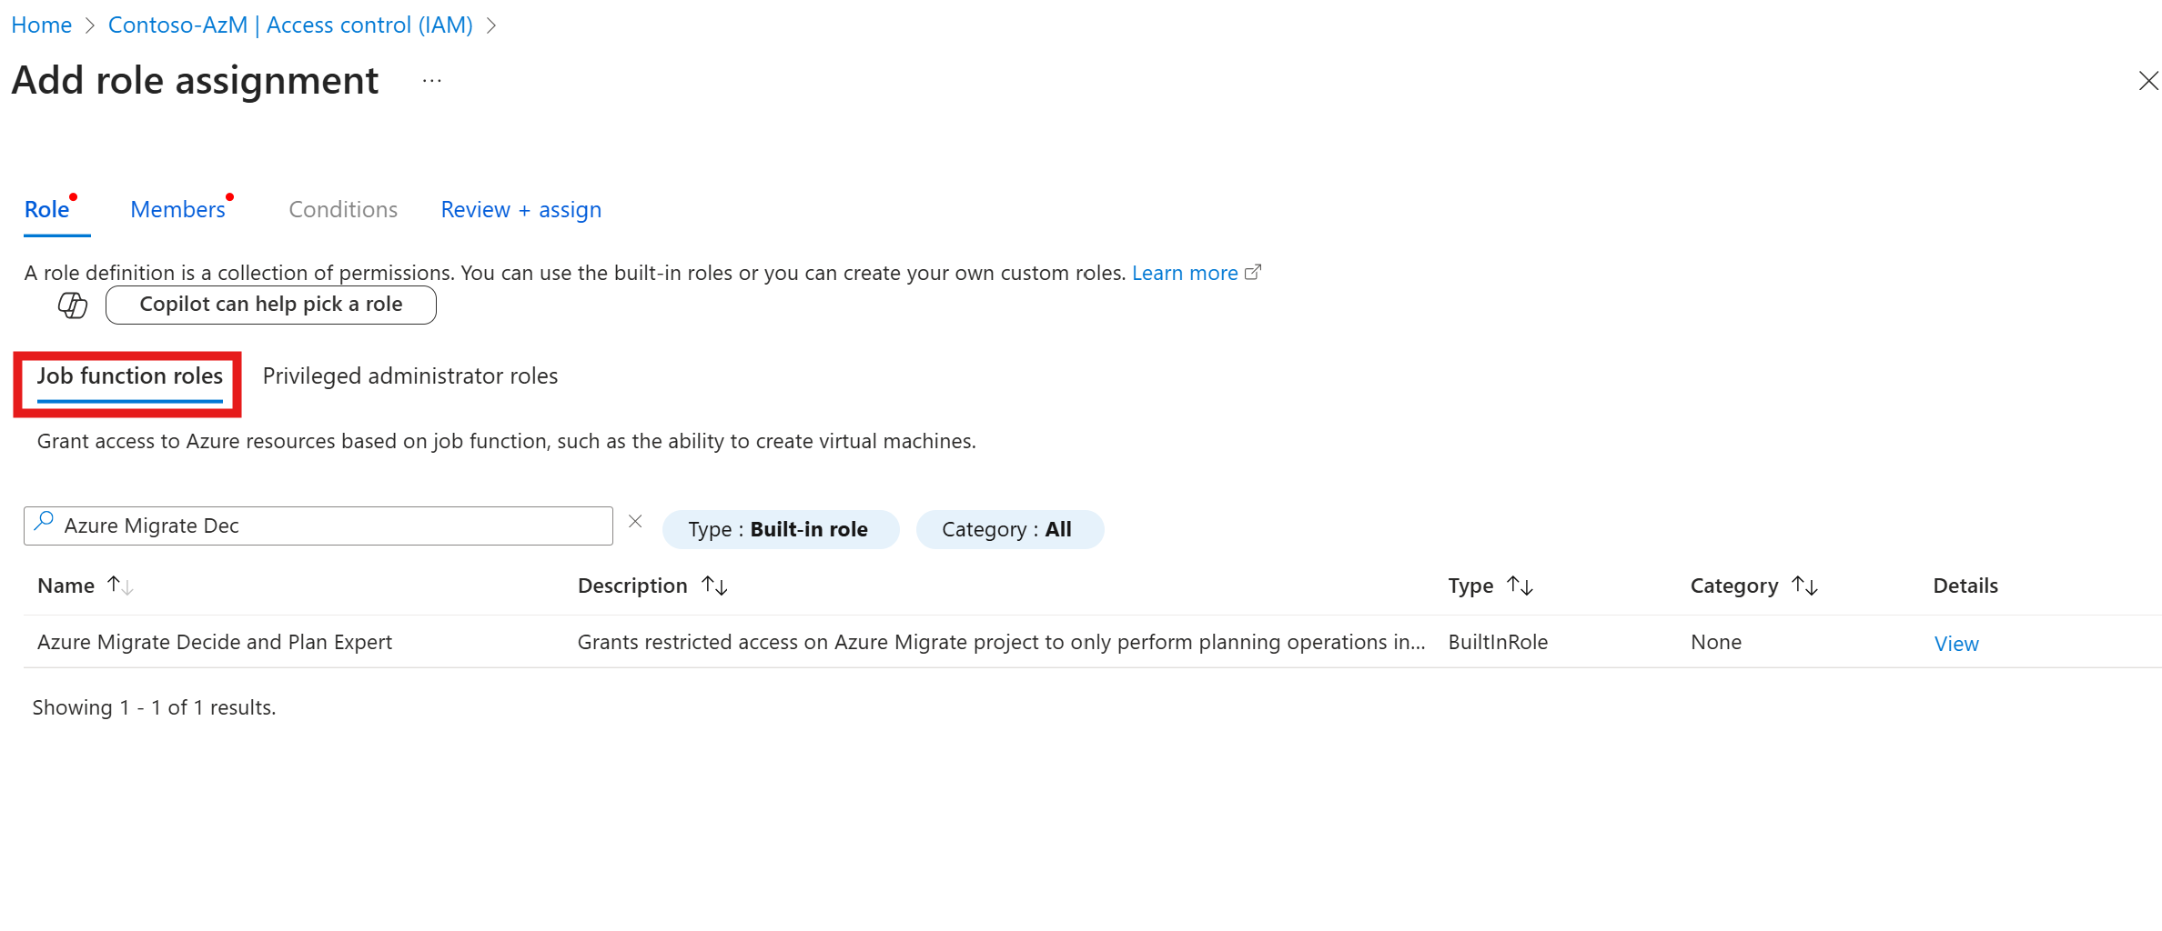Click the Copilot icon beside role helper
This screenshot has height=931, width=2162.
coord(73,305)
